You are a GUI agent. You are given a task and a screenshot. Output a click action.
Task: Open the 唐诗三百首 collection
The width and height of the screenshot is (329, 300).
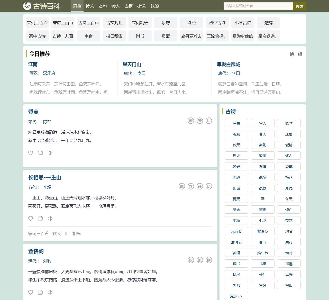63,23
